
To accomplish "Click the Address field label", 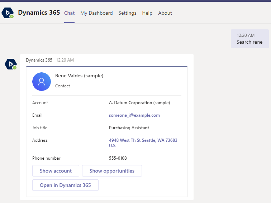I will click(40, 140).
